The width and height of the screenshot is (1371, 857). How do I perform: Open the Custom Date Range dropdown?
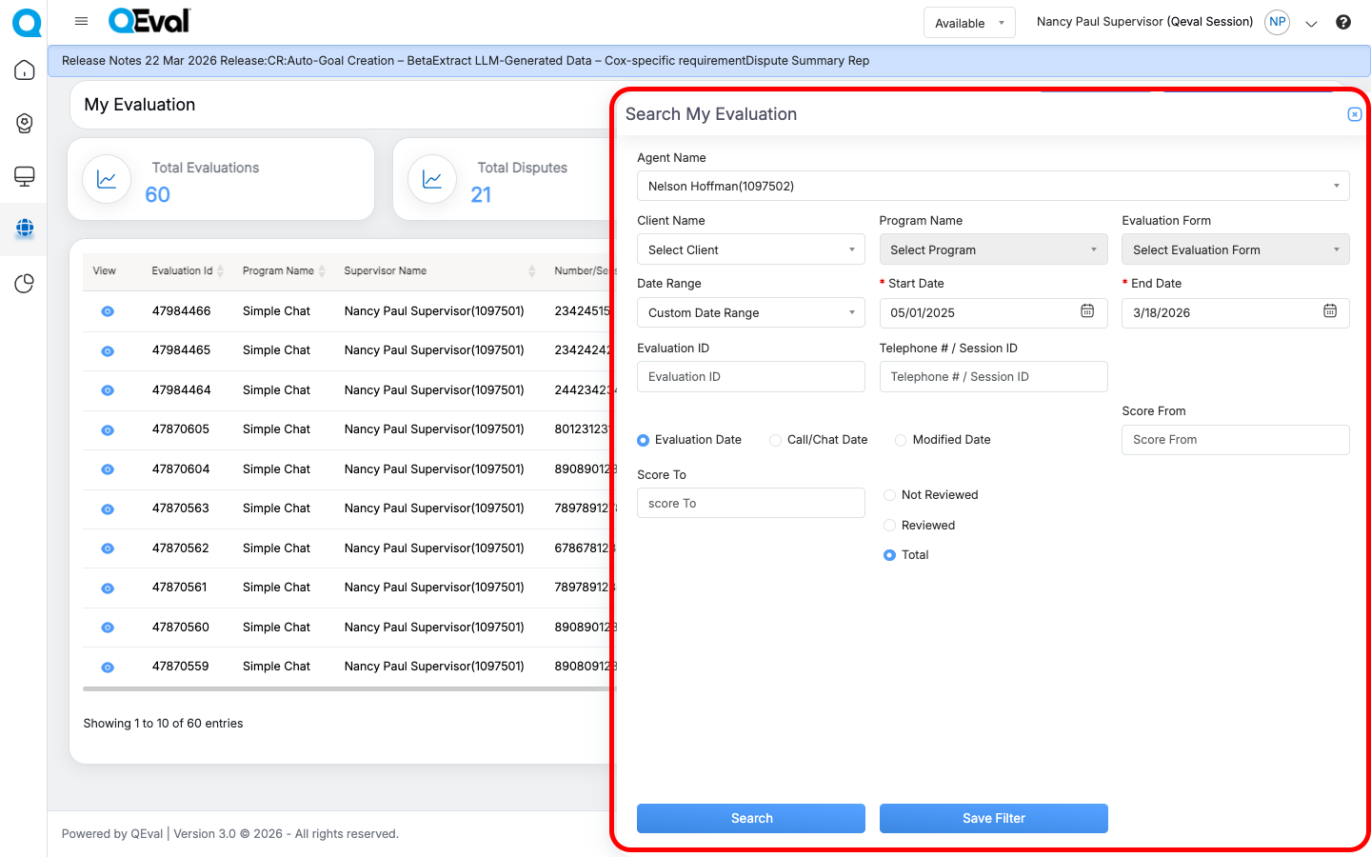tap(750, 313)
